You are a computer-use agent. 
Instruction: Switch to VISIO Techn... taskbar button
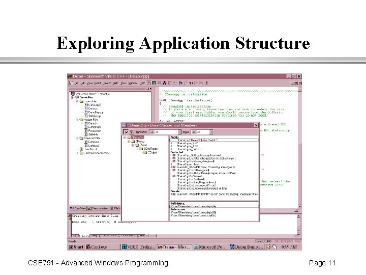(138, 247)
